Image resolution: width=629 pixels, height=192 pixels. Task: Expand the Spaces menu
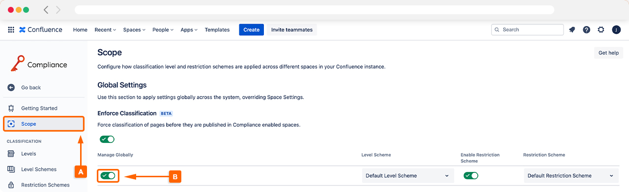pos(134,29)
